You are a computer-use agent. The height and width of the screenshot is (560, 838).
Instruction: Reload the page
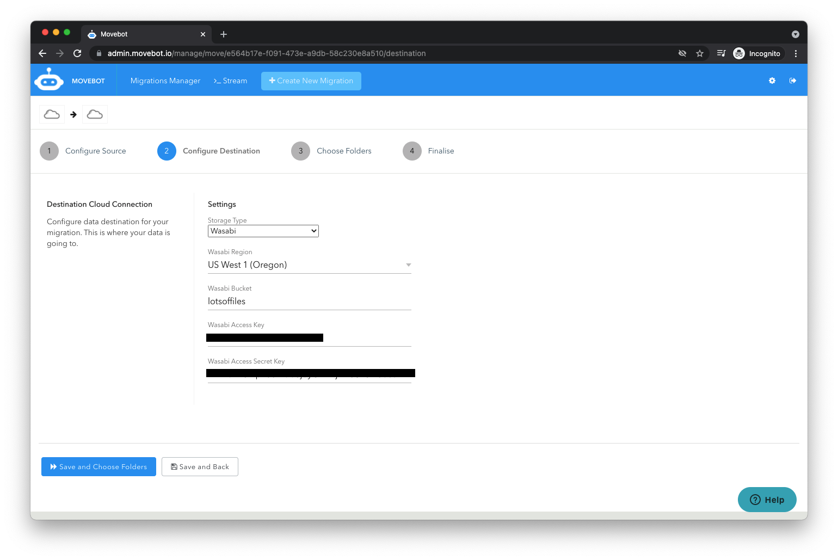77,53
